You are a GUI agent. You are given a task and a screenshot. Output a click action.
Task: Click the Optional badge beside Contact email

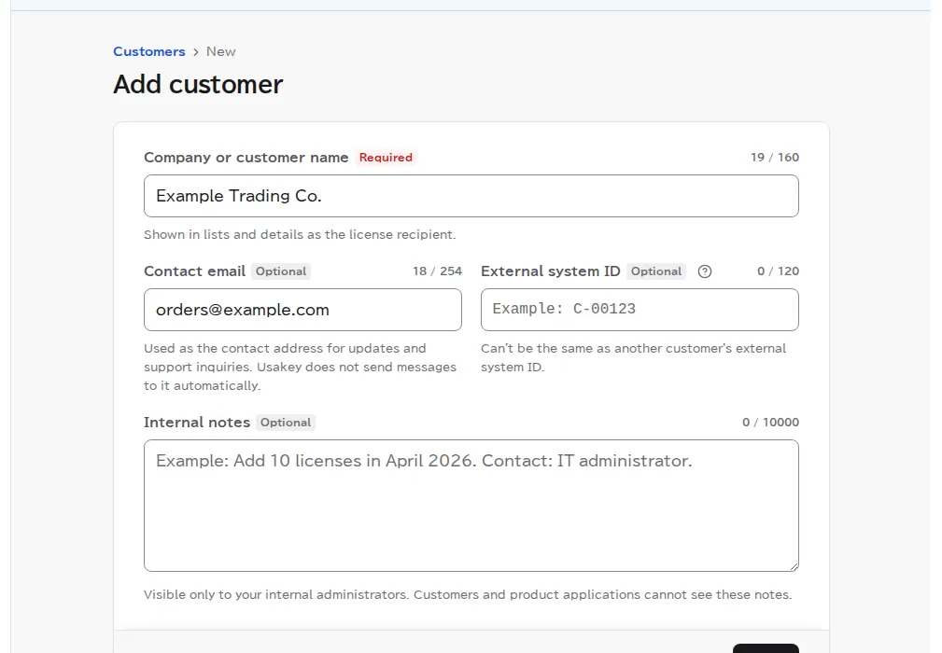click(281, 271)
